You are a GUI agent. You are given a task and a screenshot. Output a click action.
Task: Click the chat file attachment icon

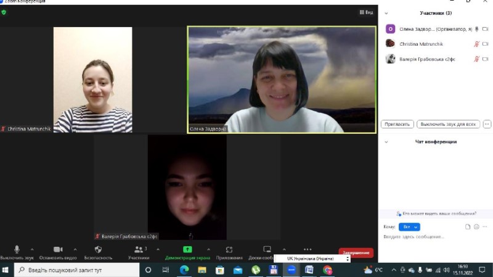coord(468,226)
